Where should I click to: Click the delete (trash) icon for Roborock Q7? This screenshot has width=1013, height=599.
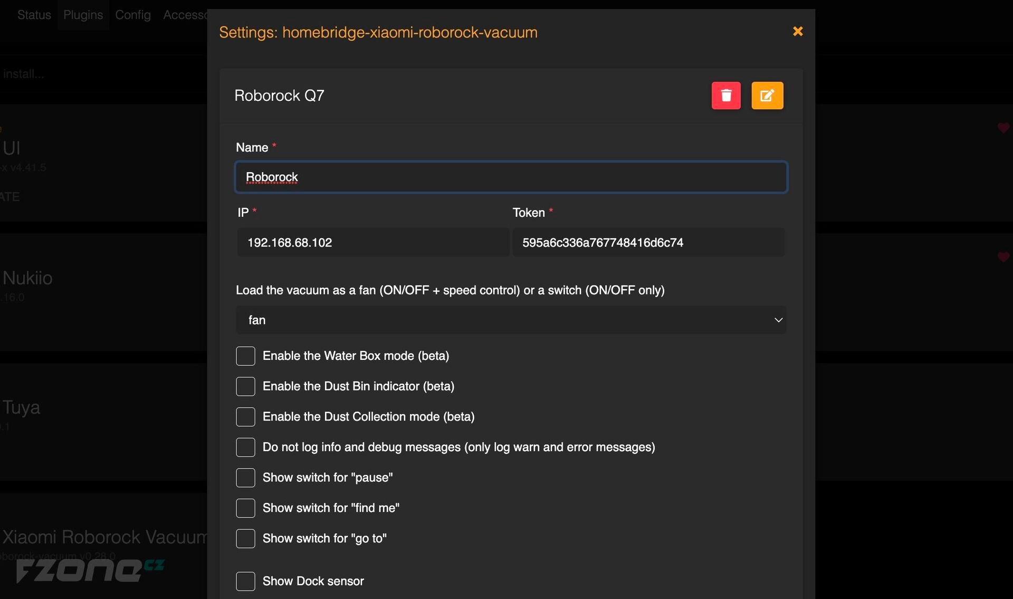click(725, 95)
